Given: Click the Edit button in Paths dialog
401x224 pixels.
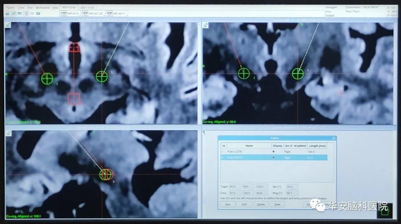Looking at the screenshot, I should coord(244,204).
